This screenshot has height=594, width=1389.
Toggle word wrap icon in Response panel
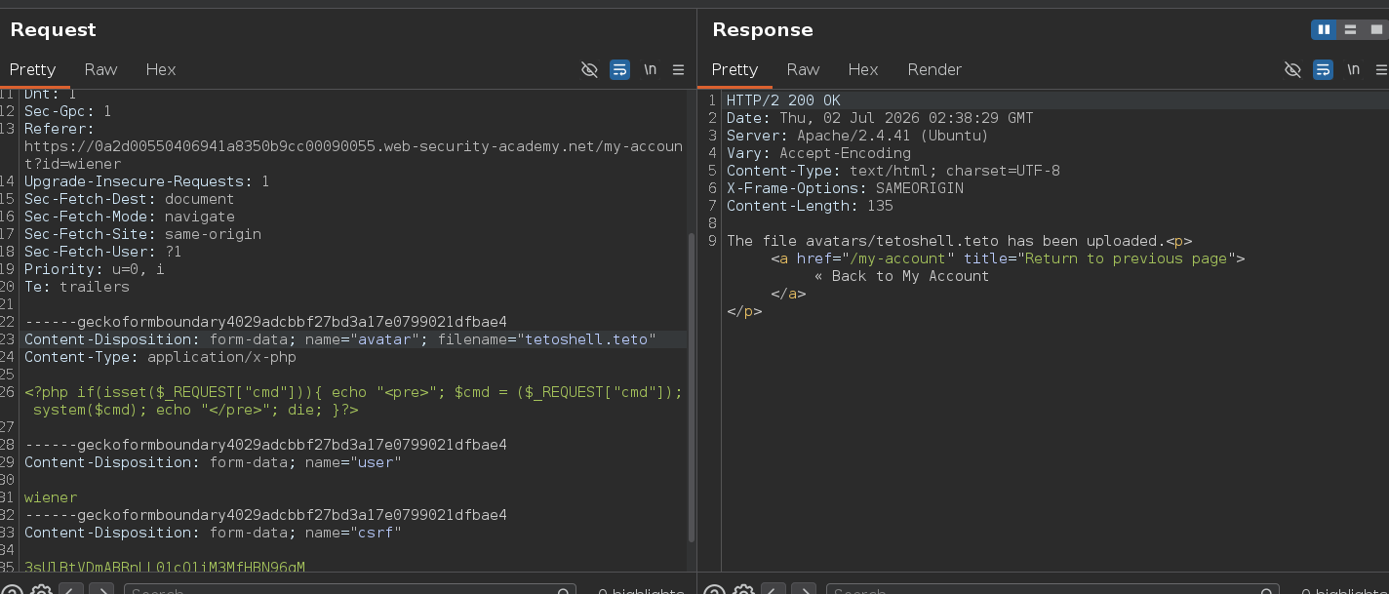(1323, 69)
